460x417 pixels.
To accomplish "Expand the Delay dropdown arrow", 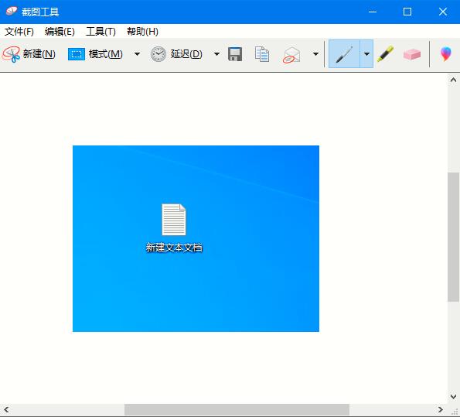I will pos(216,54).
